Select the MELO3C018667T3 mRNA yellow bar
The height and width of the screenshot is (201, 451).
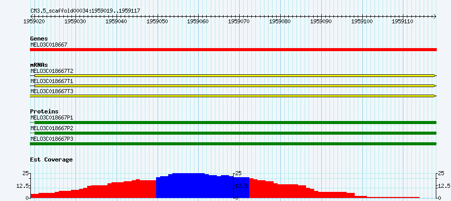tap(233, 96)
